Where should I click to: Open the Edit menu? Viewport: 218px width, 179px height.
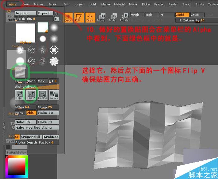(66, 4)
